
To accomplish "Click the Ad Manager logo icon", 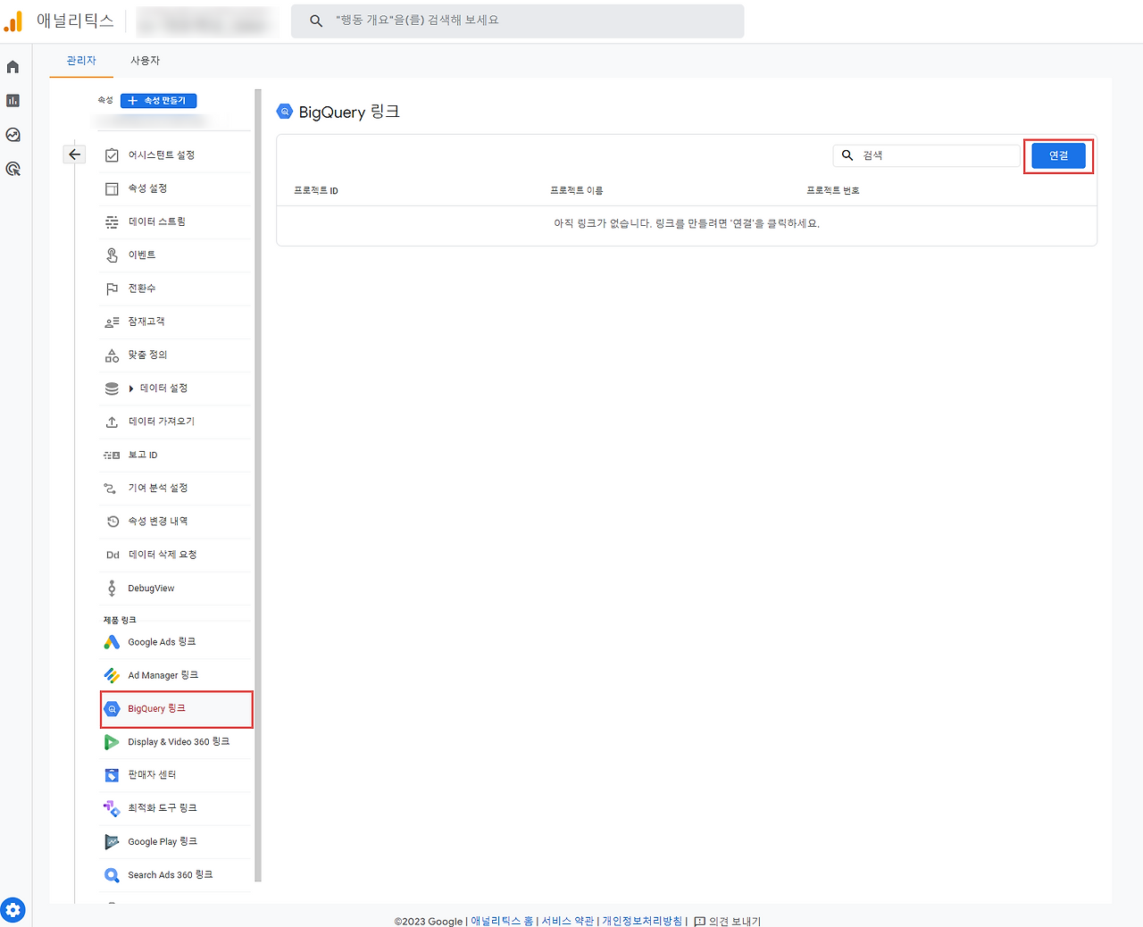I will 112,675.
